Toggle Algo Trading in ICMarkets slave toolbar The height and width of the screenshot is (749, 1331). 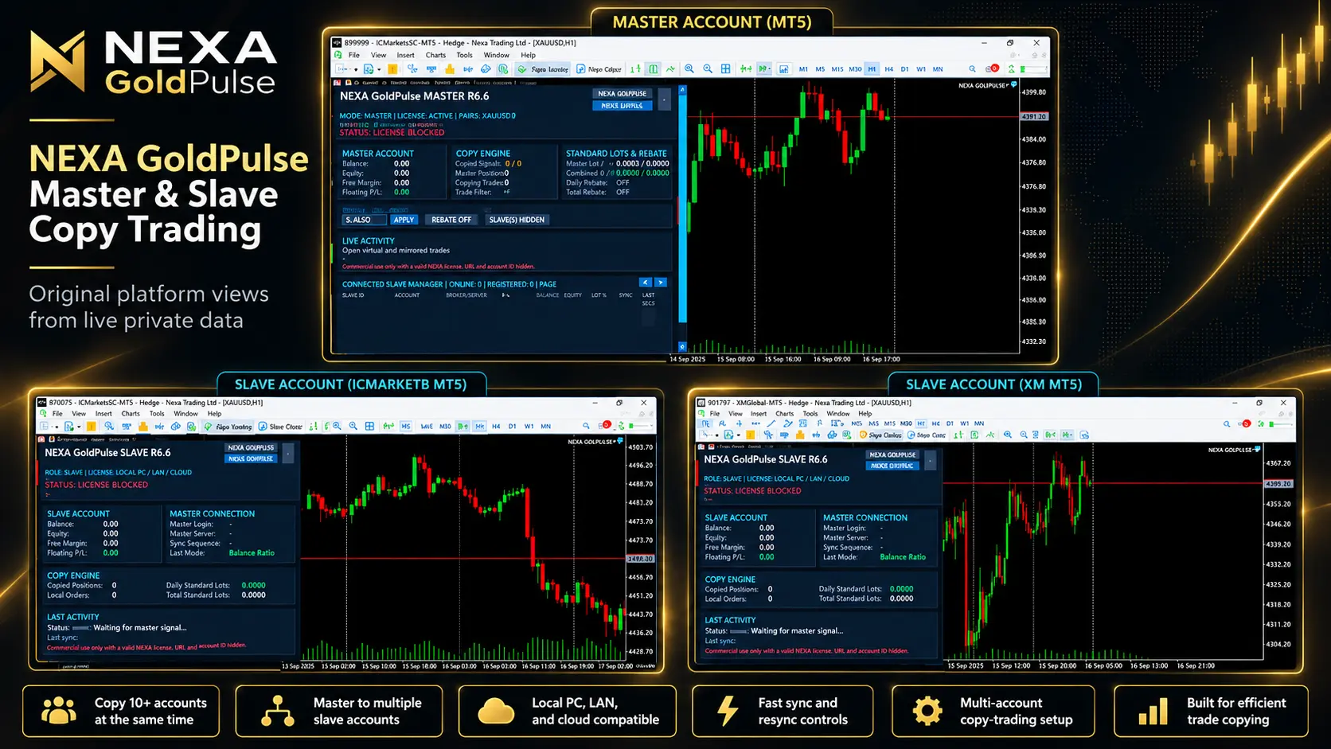pyautogui.click(x=228, y=426)
